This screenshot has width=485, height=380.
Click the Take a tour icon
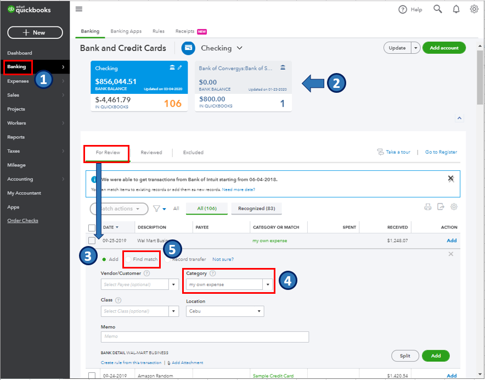coord(380,152)
